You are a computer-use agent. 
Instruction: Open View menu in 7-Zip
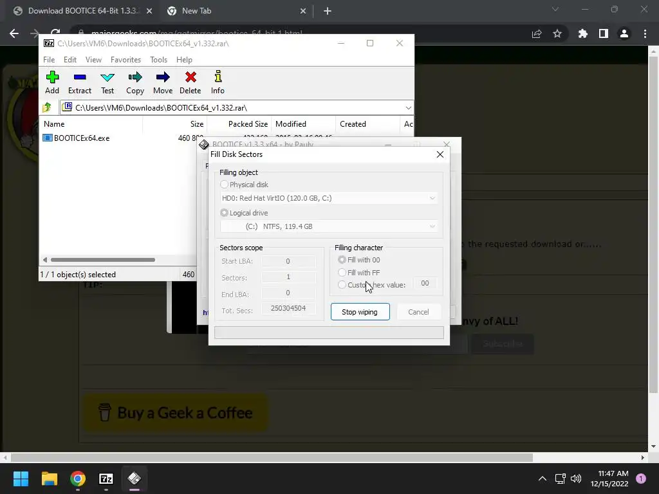click(93, 60)
